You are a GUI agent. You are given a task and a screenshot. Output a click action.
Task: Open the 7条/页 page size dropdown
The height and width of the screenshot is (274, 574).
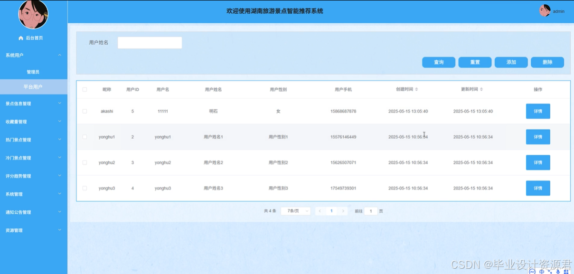click(296, 211)
